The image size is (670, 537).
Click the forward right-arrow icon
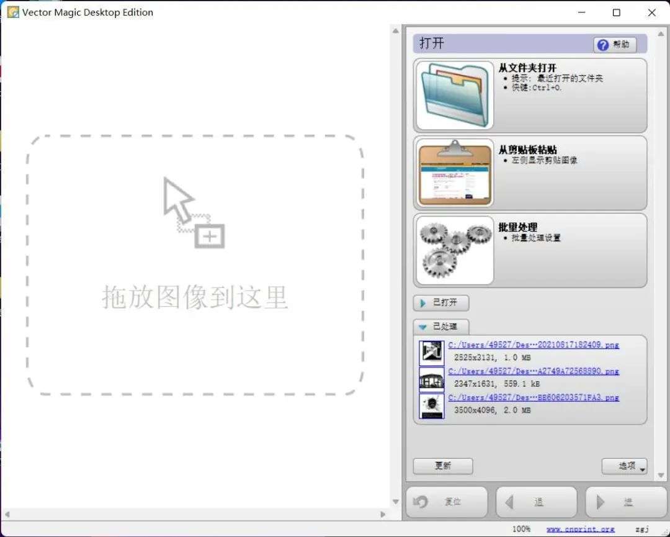[x=601, y=502]
